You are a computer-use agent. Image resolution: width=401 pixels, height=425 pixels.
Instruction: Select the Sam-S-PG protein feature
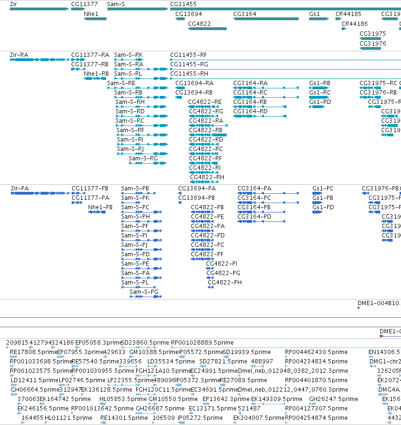[146, 297]
